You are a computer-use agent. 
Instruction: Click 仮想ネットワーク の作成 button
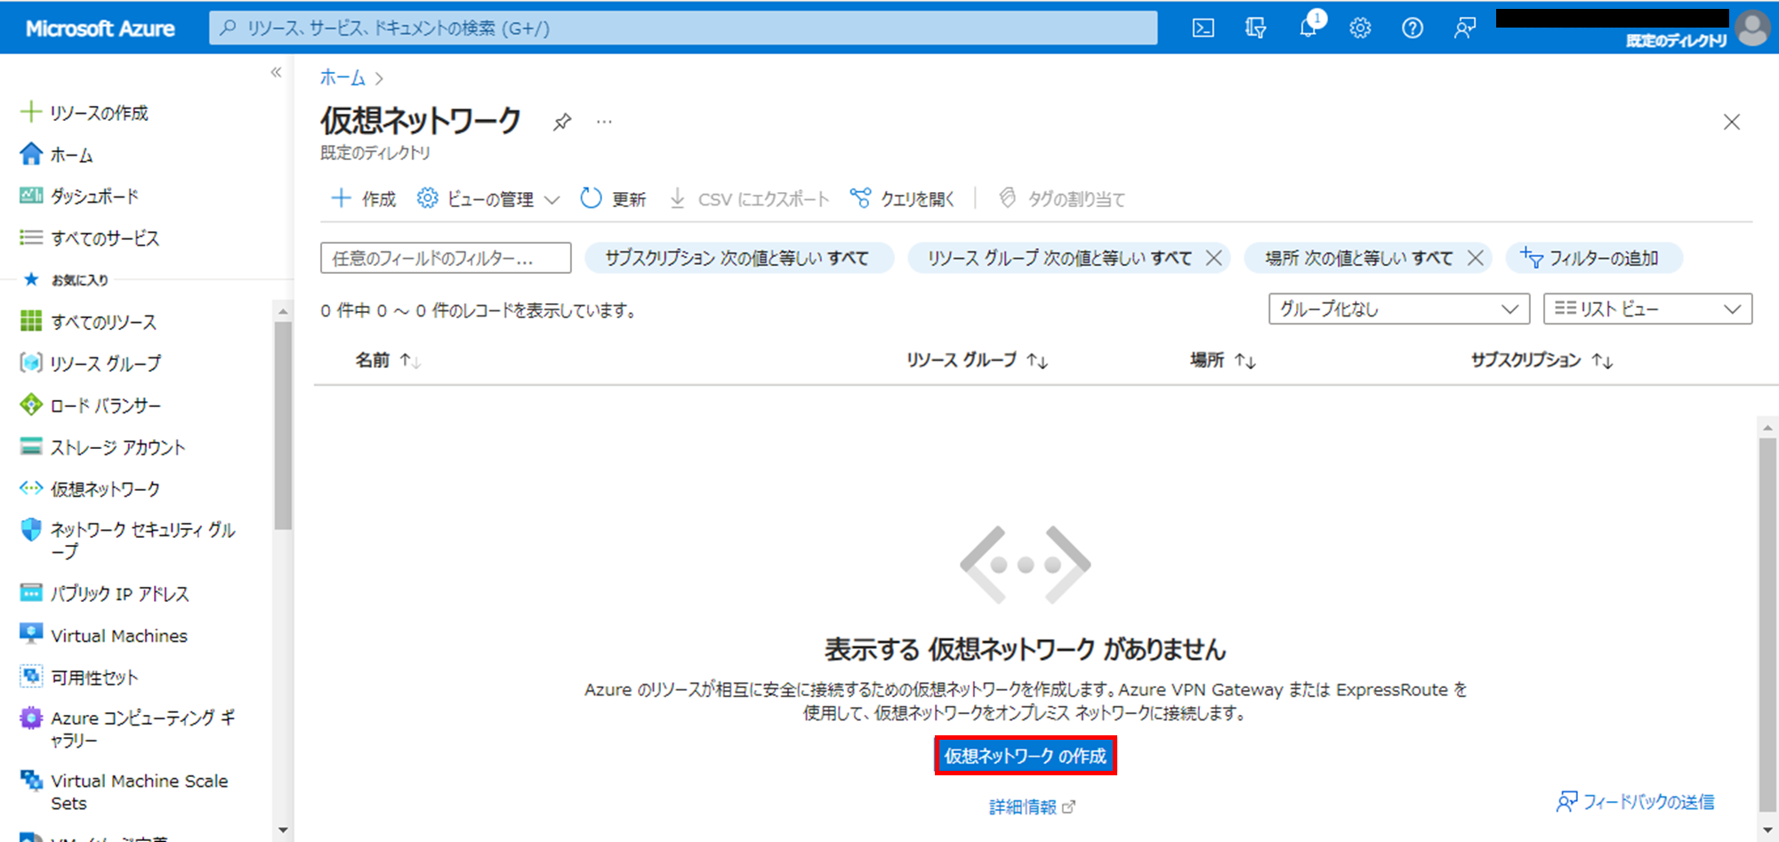click(x=1025, y=756)
